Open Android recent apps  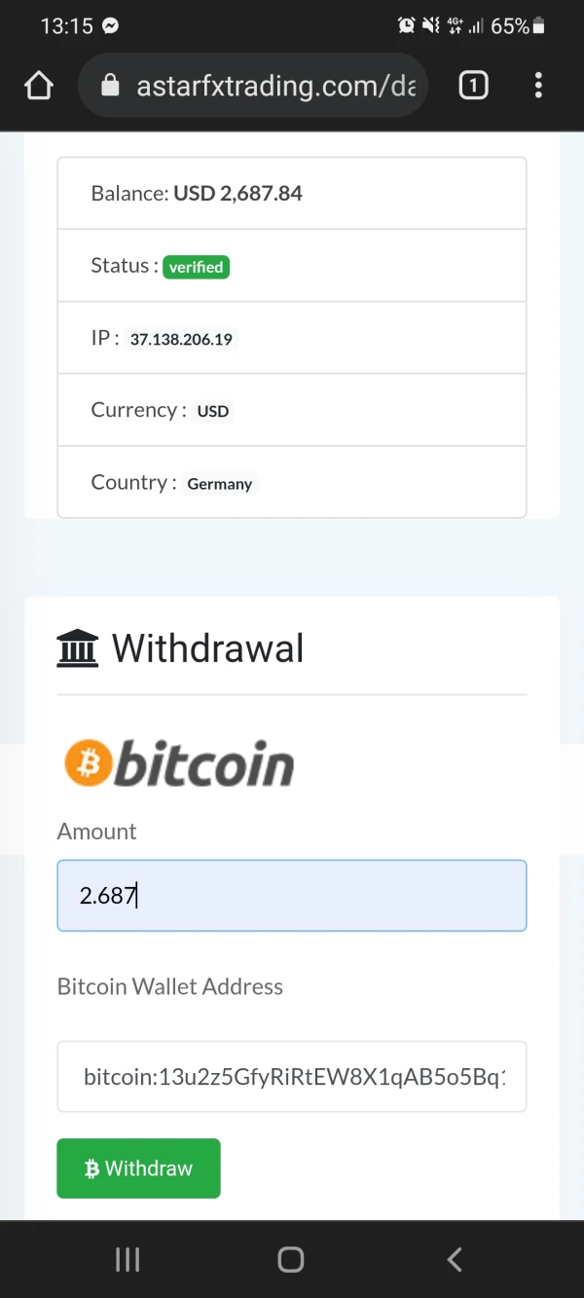[x=128, y=1259]
